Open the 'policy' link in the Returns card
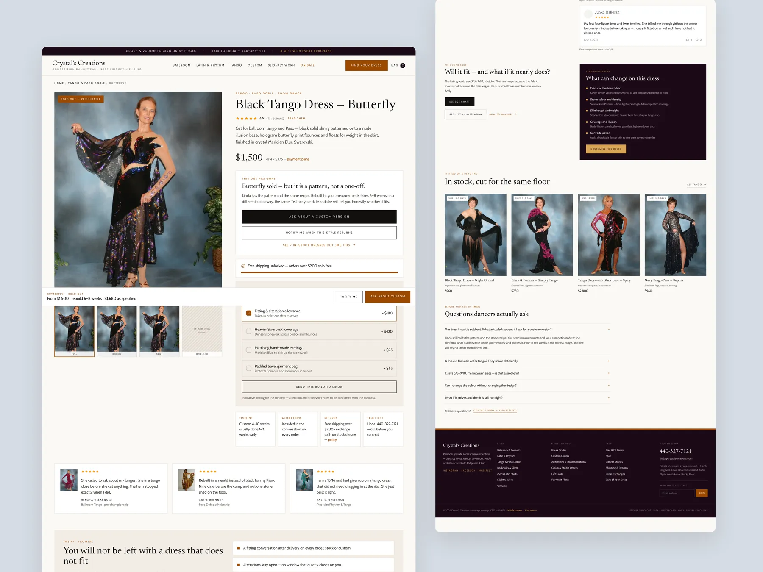This screenshot has height=572, width=763. (x=332, y=440)
